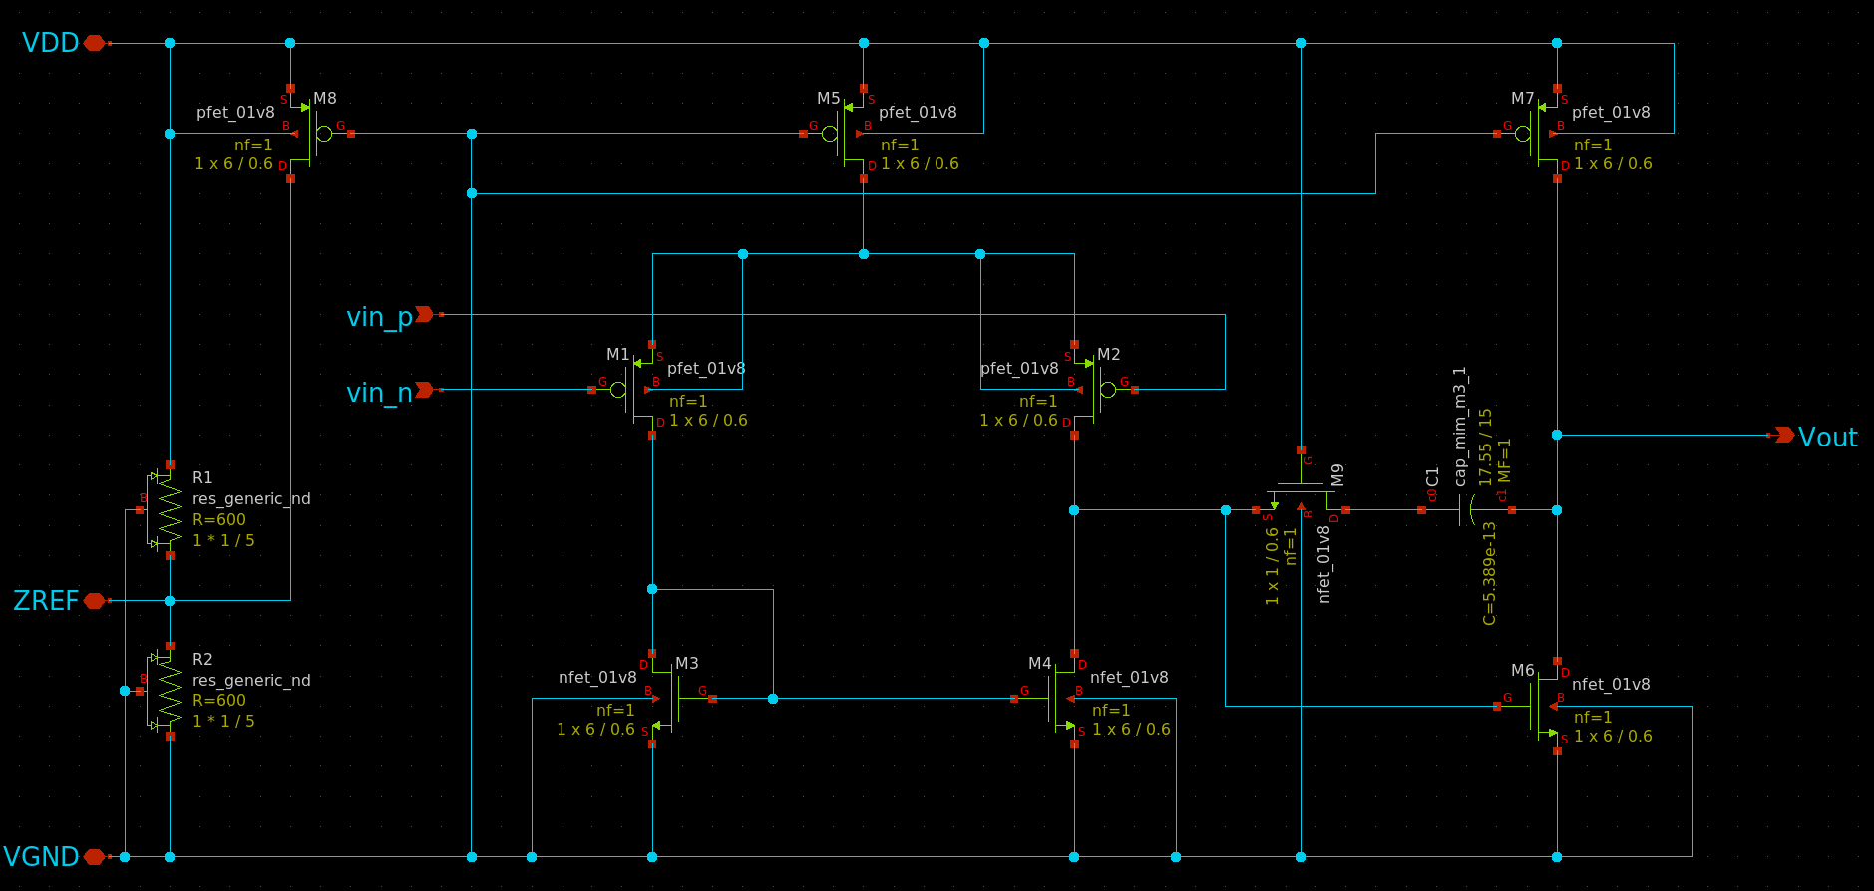
Task: Click the nfet_01v8 label next to M3
Action: click(x=597, y=678)
